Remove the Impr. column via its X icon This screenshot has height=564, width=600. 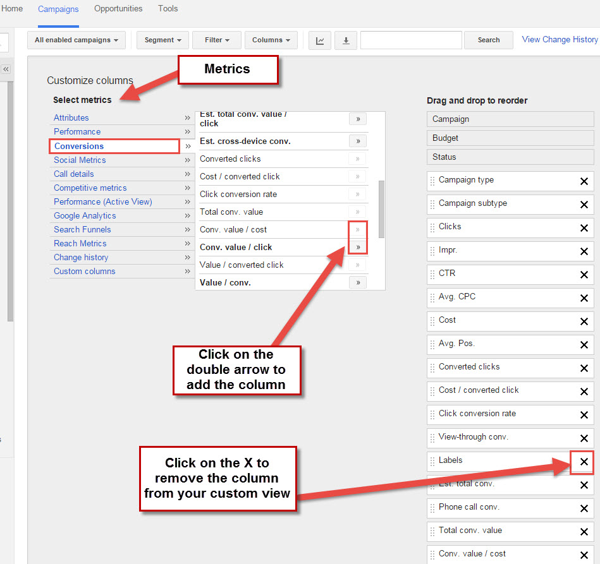click(583, 251)
